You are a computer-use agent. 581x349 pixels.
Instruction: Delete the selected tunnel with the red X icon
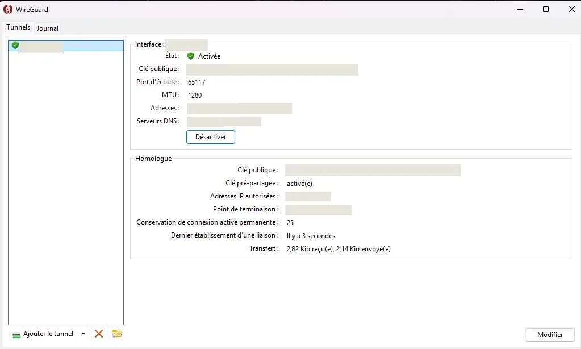pyautogui.click(x=99, y=334)
